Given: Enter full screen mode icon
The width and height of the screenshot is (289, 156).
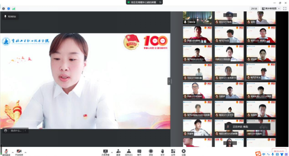Looking at the screenshot, I should [x=285, y=8].
